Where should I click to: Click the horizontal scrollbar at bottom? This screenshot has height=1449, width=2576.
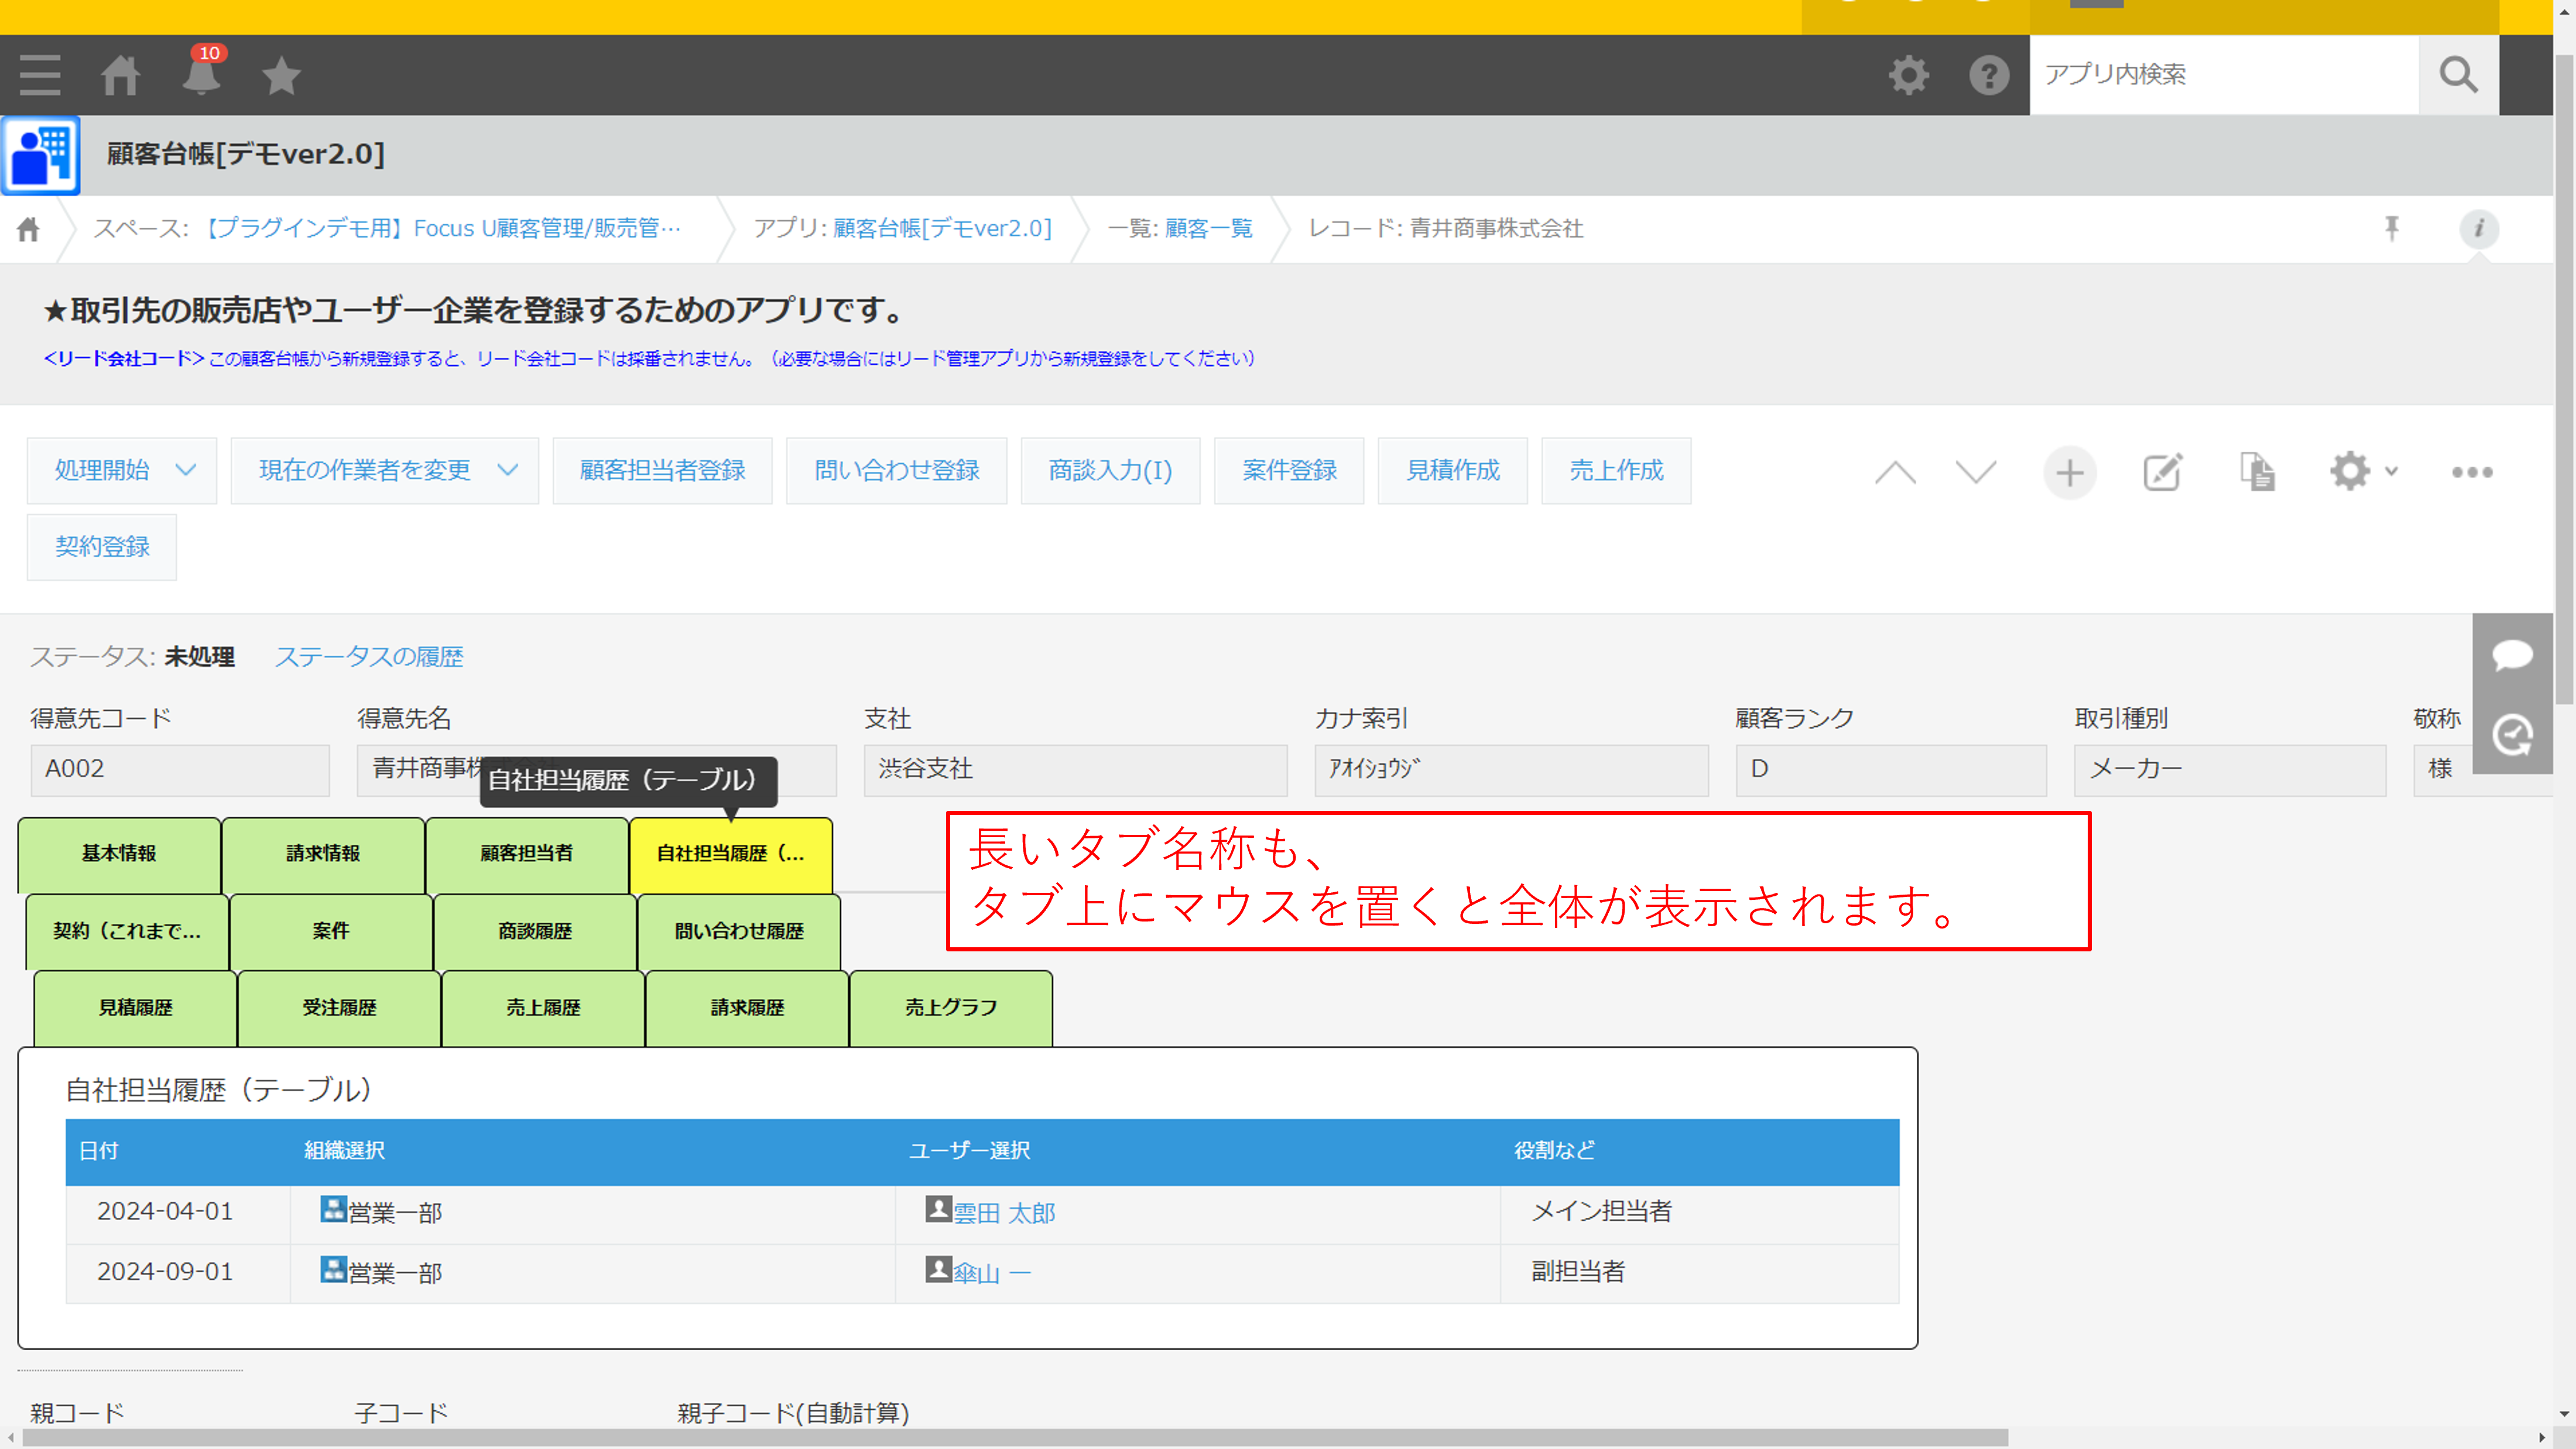click(1014, 1438)
